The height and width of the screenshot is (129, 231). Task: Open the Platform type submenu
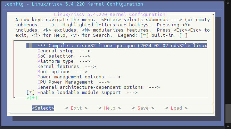[x=64, y=61]
